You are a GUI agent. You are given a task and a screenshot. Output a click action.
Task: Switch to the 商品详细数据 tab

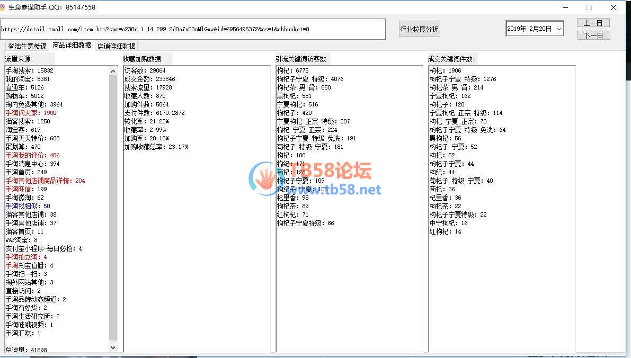pyautogui.click(x=72, y=45)
